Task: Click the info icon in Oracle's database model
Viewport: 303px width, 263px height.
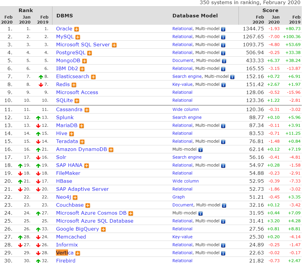Action: 223,29
